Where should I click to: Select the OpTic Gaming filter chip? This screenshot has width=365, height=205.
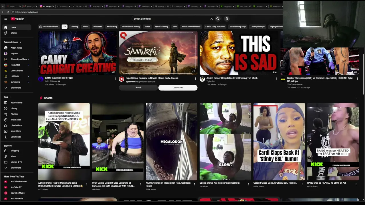[161, 27]
